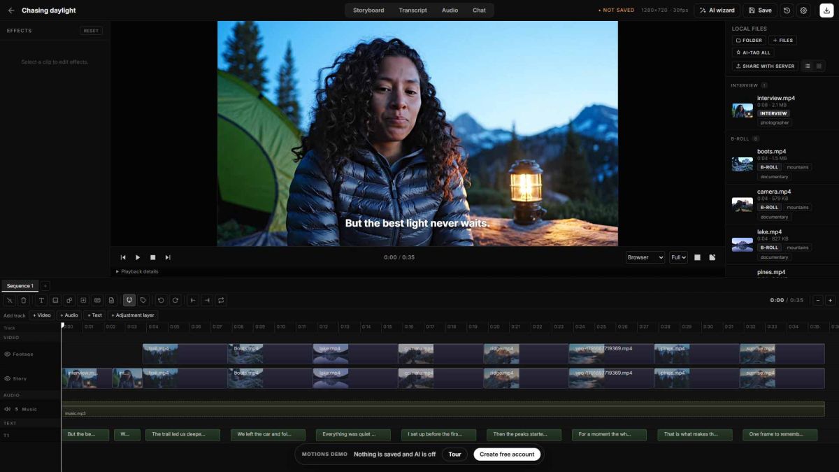
Task: Click timeline ruler at 0:10 mark
Action: (x=280, y=327)
